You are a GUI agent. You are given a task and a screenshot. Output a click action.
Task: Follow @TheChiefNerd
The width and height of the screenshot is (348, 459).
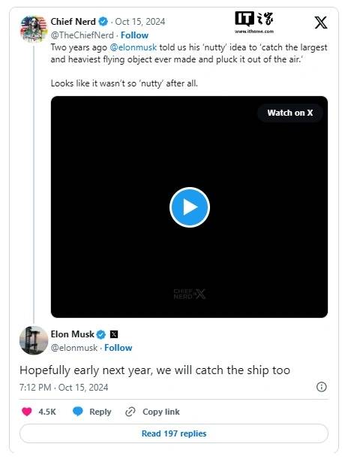point(134,35)
